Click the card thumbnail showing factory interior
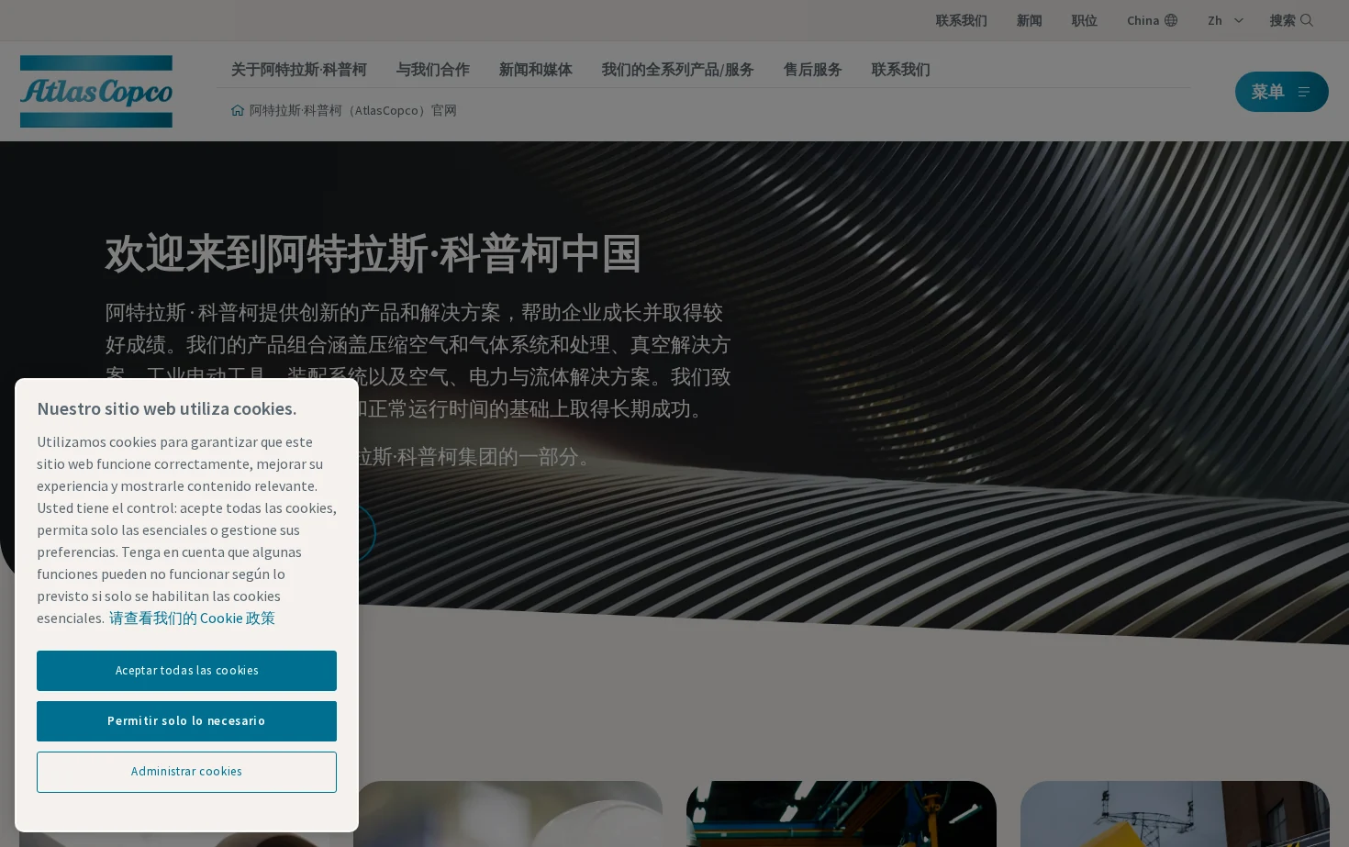 842,814
